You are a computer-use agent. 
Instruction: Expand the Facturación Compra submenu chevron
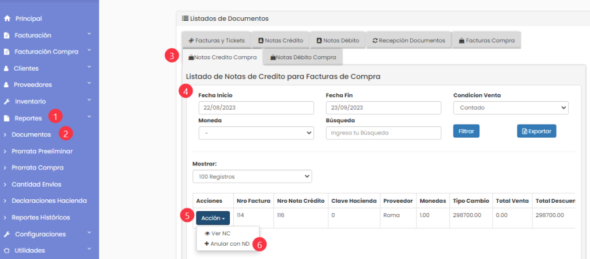[89, 50]
